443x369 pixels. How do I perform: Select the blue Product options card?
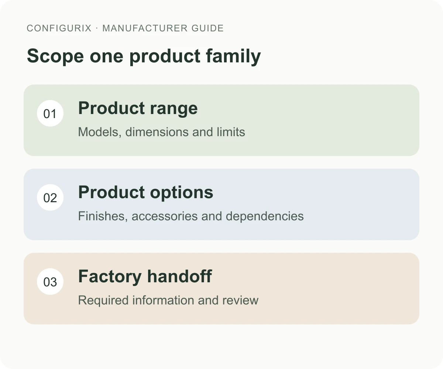[x=221, y=204]
